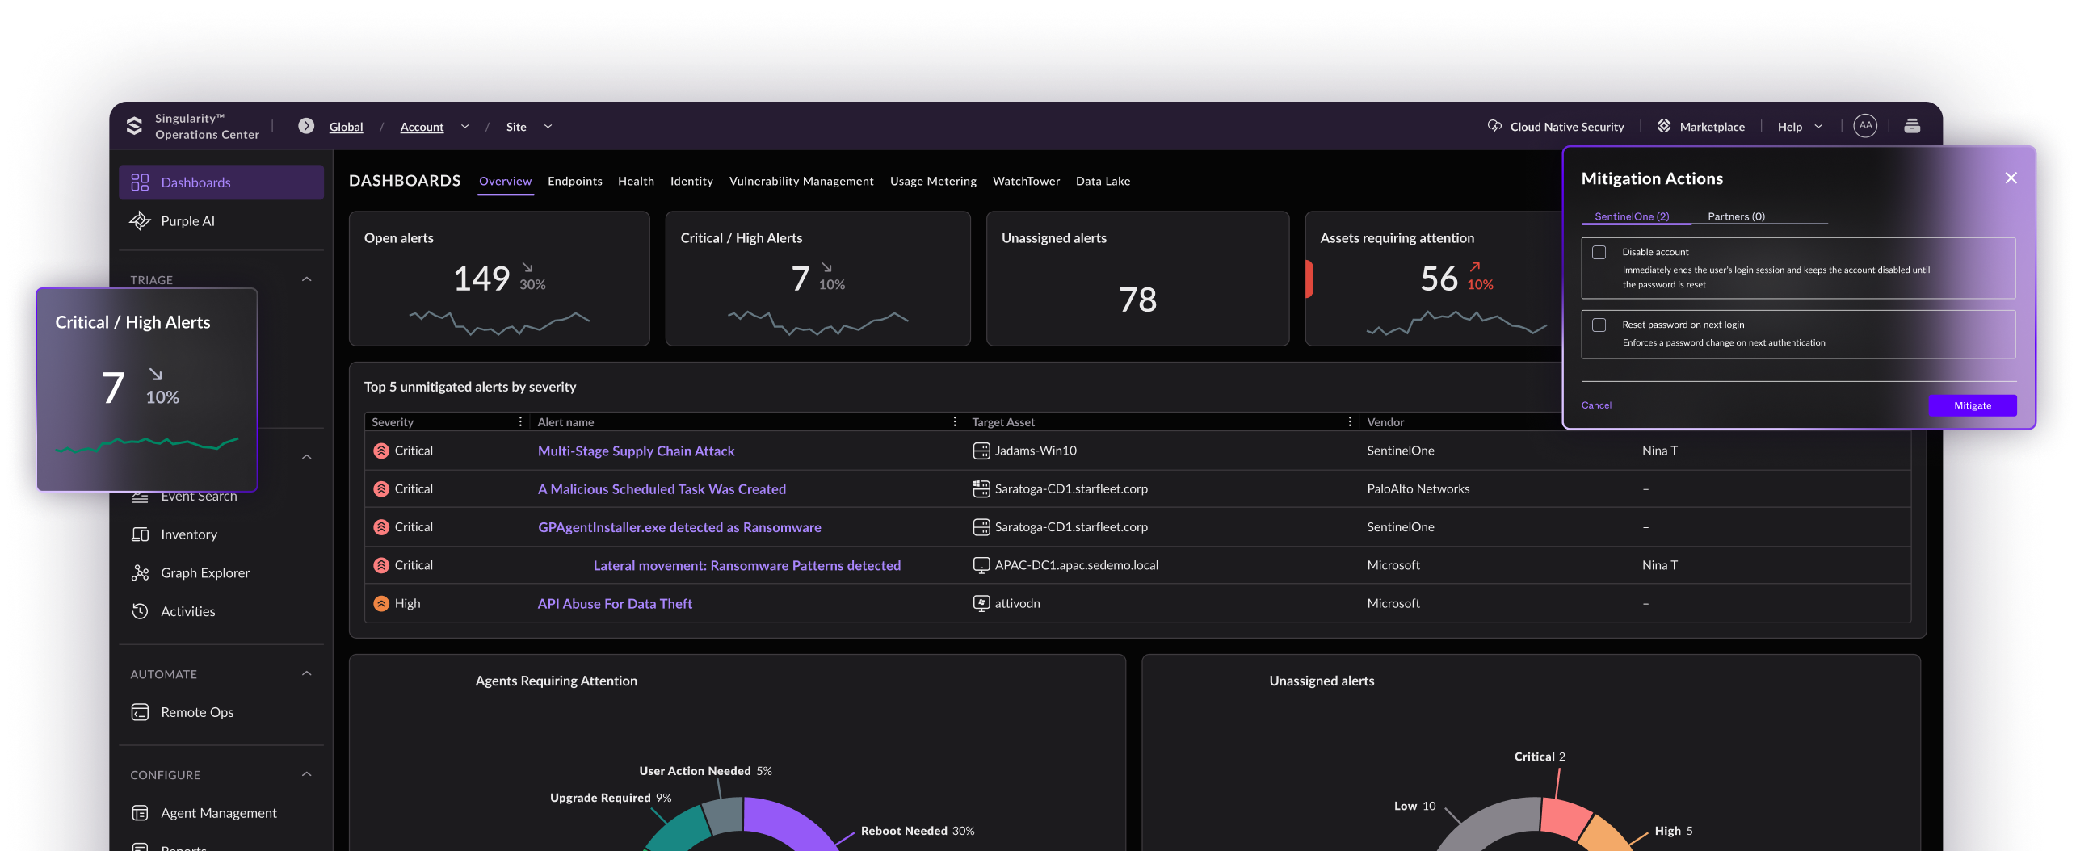Open the Multi-Stage Supply Chain Attack alert

pos(636,451)
